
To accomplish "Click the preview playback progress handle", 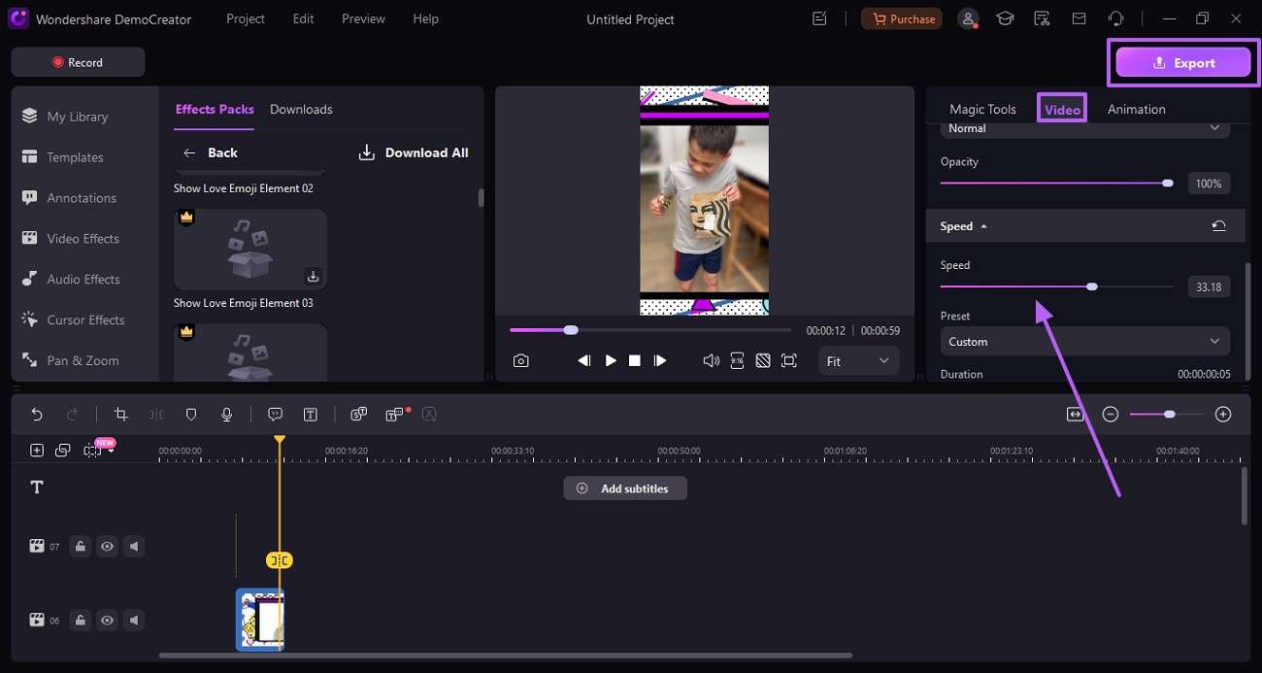I will coord(571,330).
